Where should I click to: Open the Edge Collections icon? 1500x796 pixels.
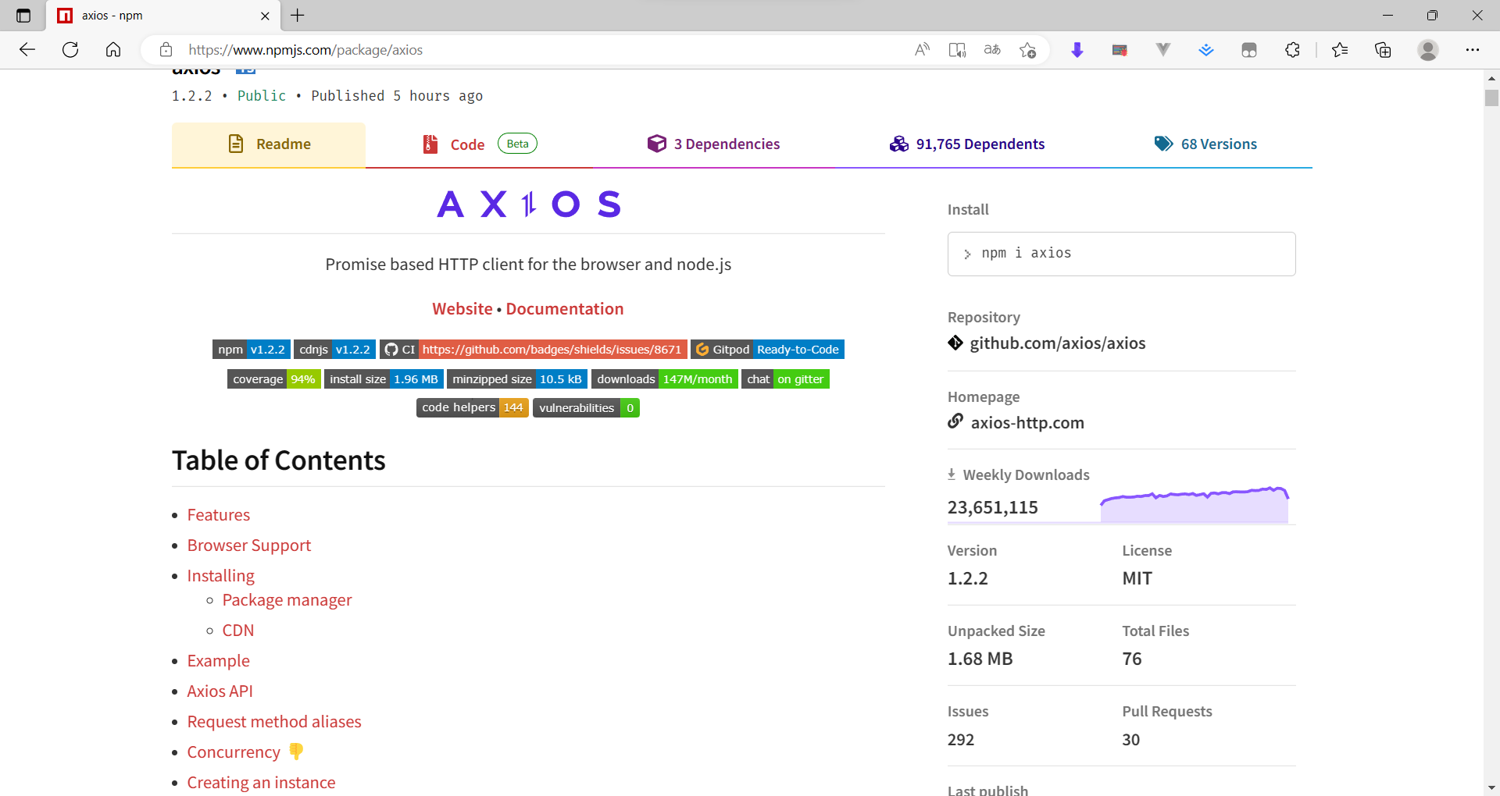click(1383, 49)
